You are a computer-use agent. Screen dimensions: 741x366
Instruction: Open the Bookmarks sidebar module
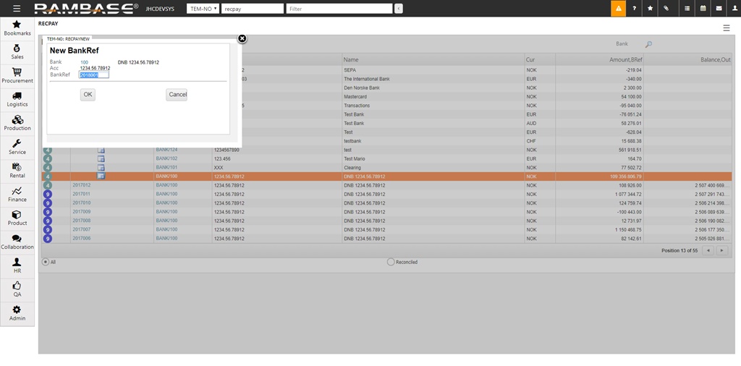pos(17,28)
